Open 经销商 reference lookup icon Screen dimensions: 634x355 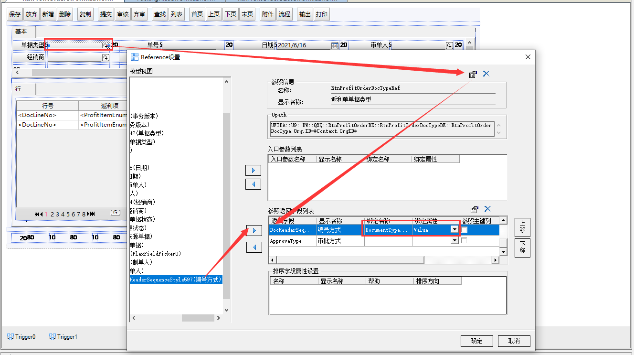(106, 57)
